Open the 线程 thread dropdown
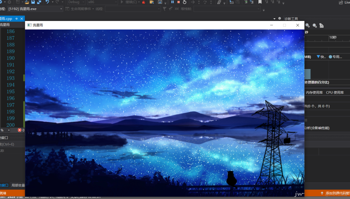This screenshot has width=350, height=199. (133, 9)
